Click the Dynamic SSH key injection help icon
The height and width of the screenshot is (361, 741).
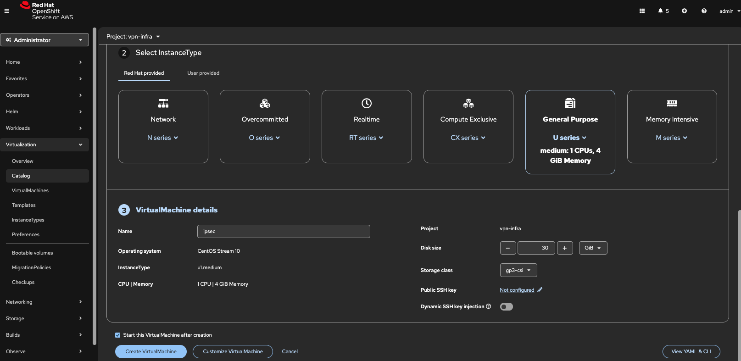489,306
